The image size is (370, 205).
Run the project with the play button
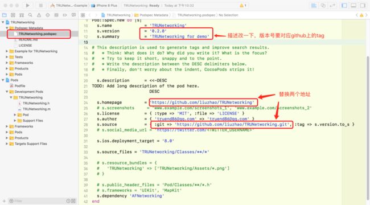pos(28,6)
